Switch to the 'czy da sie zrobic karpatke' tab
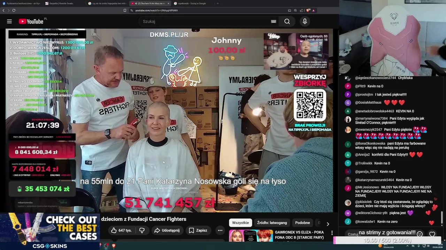Viewport: 446px width, 250px height. pos(107,3)
